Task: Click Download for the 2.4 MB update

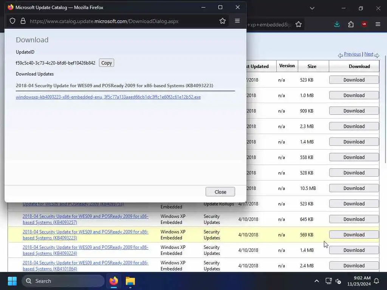Action: [354, 265]
